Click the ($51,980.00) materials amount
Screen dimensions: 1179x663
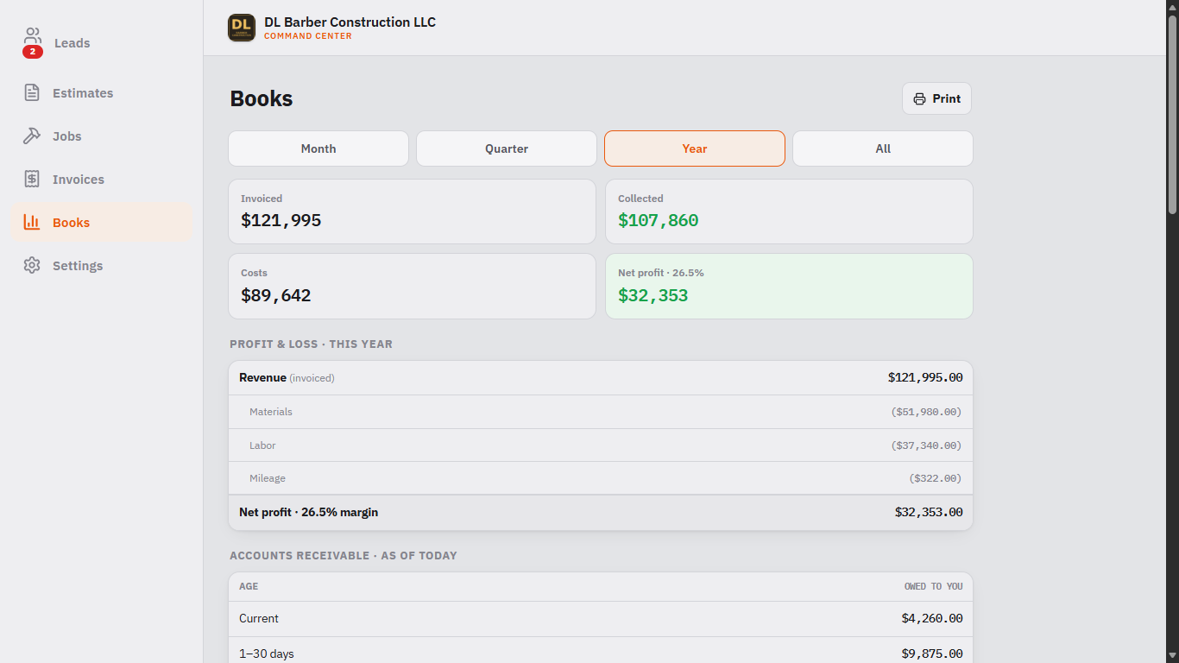926,412
